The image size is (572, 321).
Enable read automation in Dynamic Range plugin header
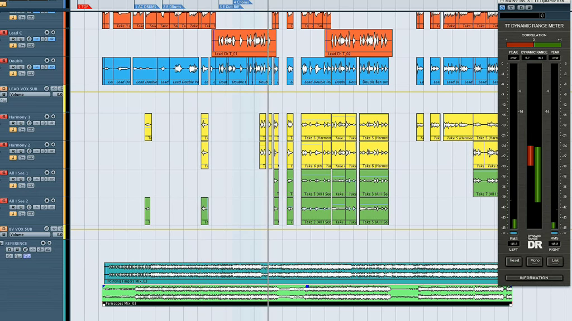pyautogui.click(x=521, y=7)
